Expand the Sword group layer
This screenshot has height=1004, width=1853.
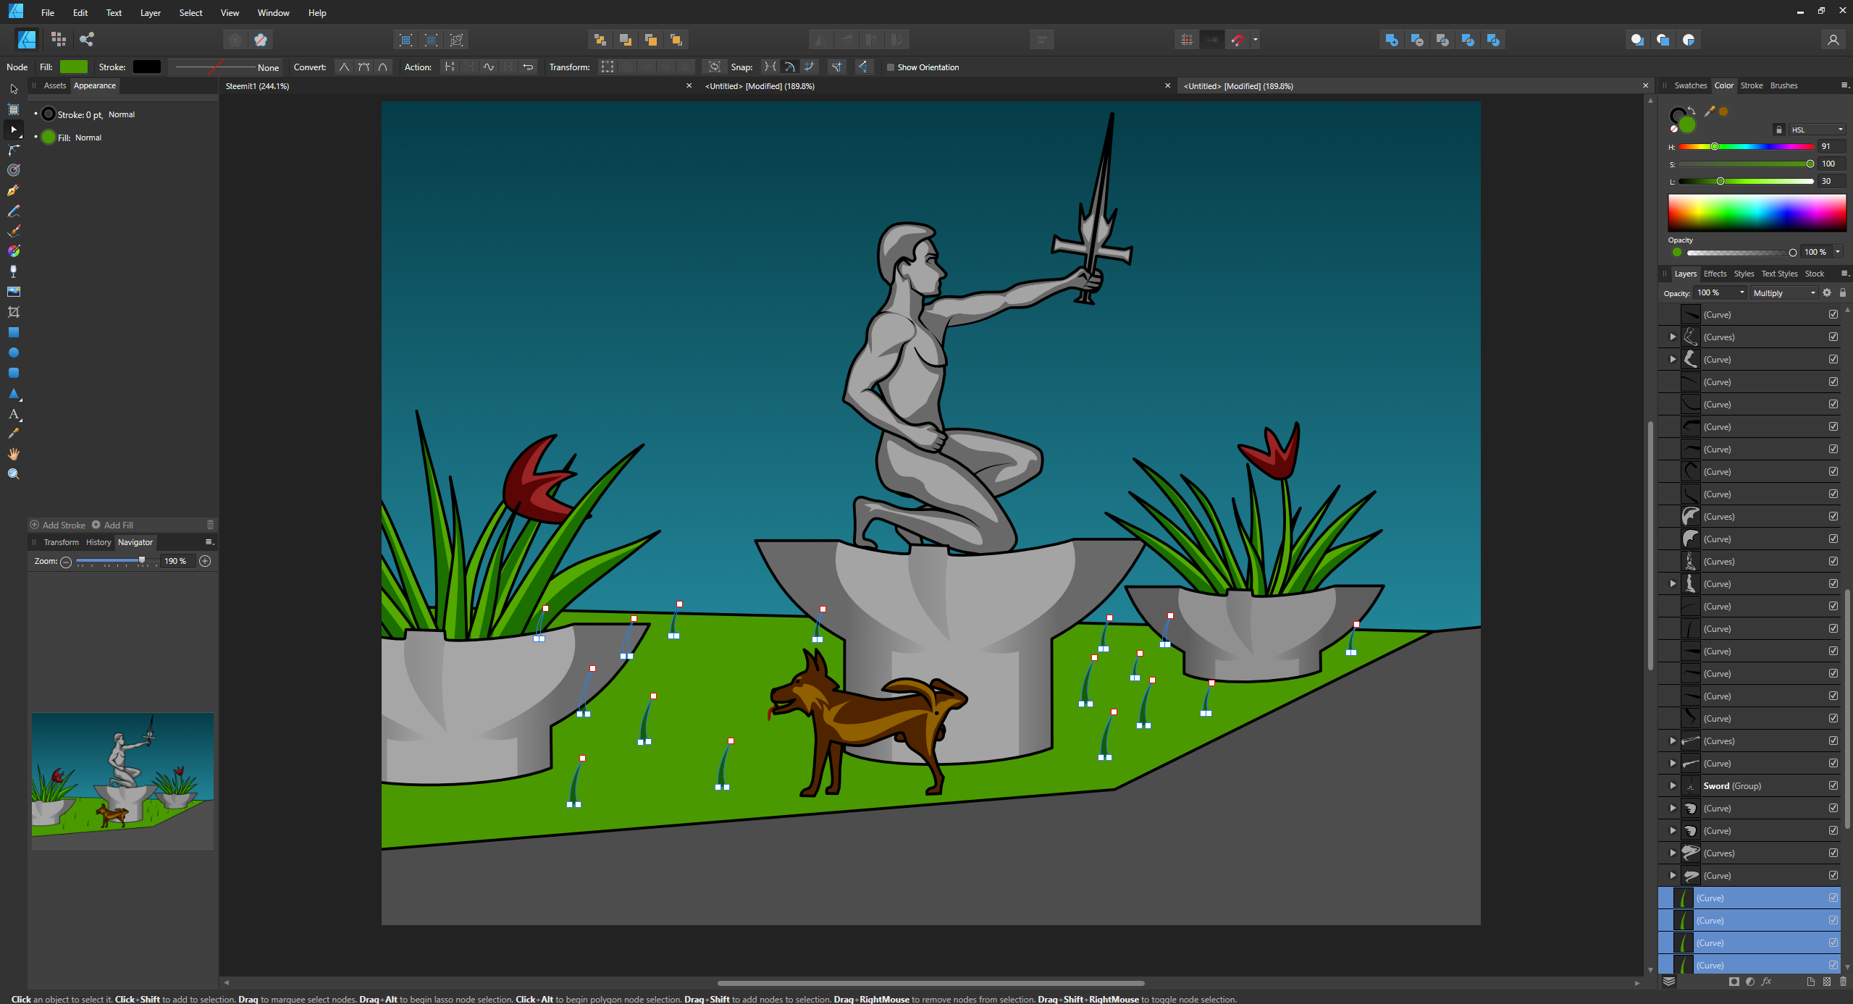pos(1673,785)
